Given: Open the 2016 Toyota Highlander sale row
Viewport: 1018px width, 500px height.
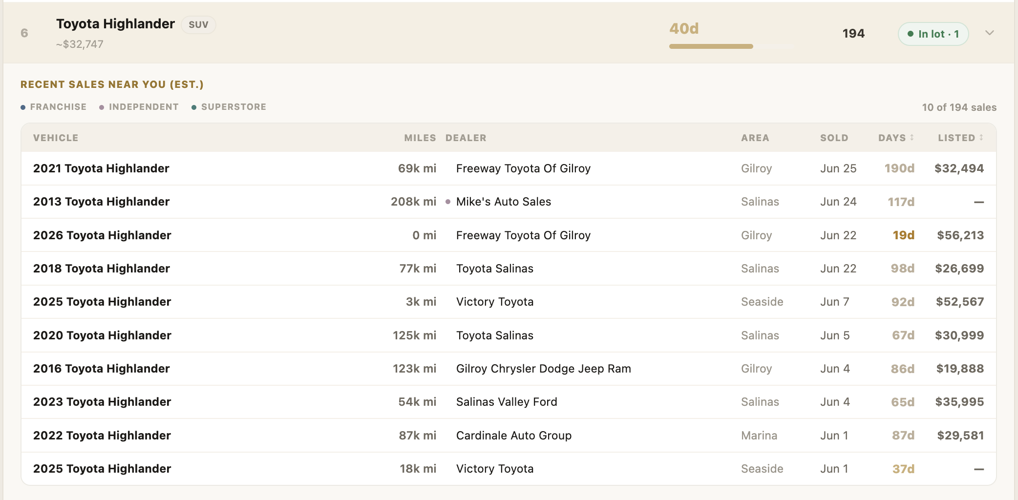Looking at the screenshot, I should tap(509, 369).
